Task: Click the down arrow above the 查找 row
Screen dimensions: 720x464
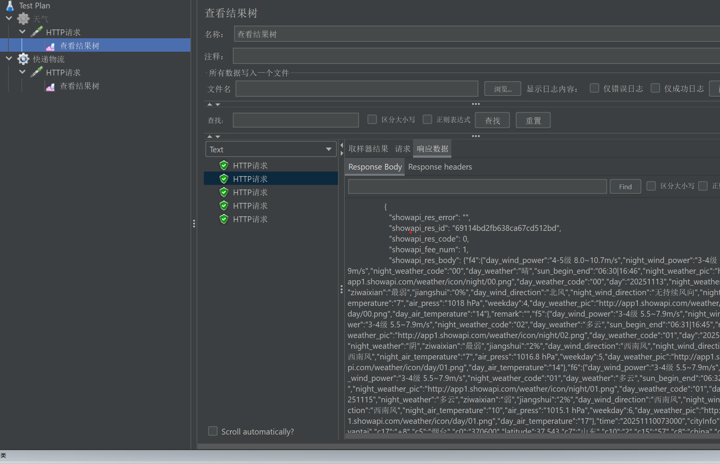Action: (x=218, y=104)
